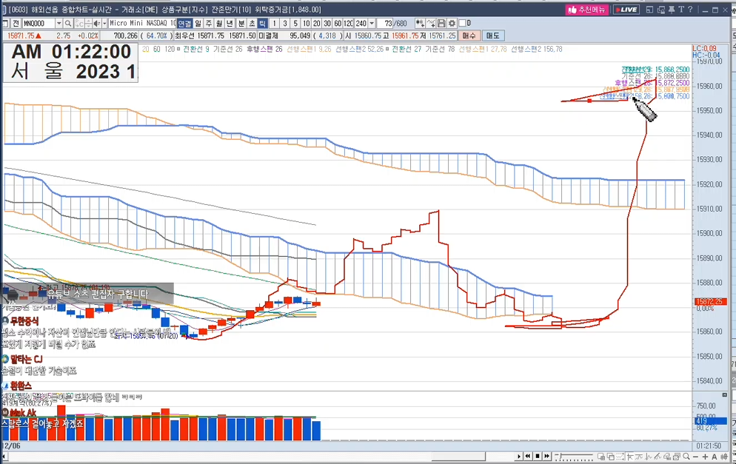Click the 전 button left of symbol field
736x464 pixels.
16,24
